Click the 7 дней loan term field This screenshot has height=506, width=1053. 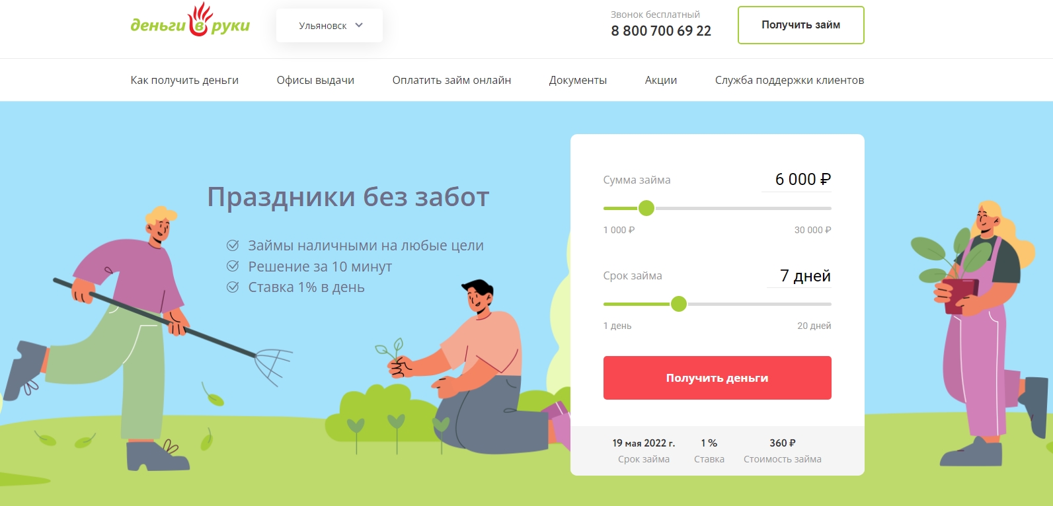click(799, 276)
